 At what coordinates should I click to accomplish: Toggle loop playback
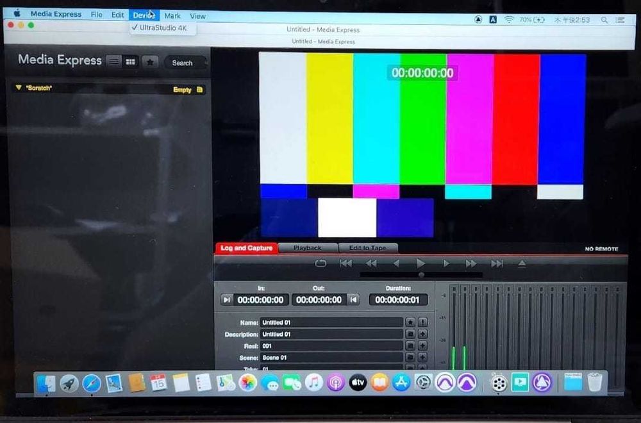(320, 263)
